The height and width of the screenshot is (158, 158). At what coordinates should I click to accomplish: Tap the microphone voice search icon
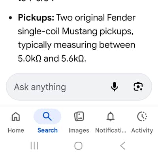click(x=115, y=87)
